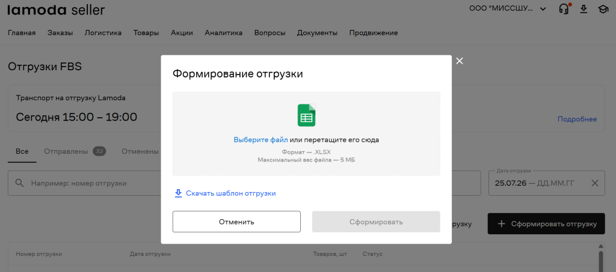Click the lamoda seller logo
This screenshot has width=616, height=272.
[56, 10]
